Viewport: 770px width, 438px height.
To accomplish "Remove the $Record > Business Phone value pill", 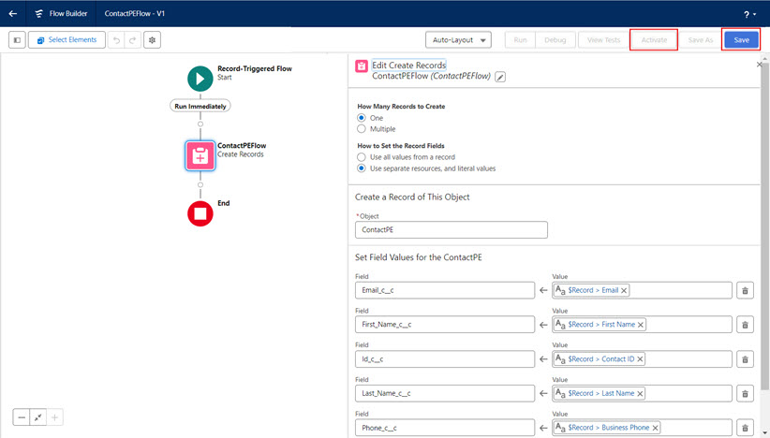I will (x=655, y=428).
